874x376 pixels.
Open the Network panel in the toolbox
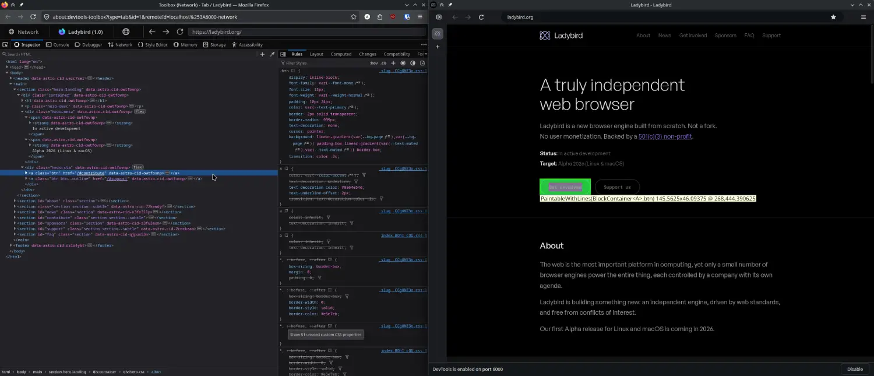tap(120, 44)
